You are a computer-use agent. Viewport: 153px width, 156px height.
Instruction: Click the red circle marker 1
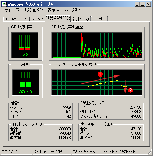(100, 74)
